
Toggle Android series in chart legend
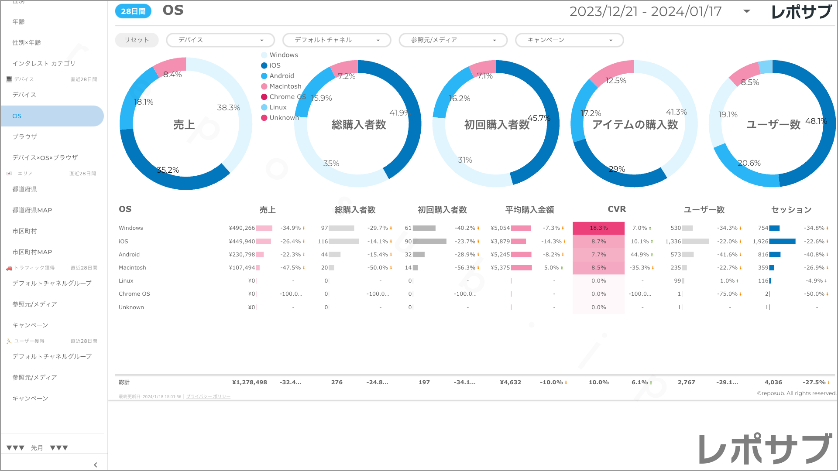coord(282,76)
